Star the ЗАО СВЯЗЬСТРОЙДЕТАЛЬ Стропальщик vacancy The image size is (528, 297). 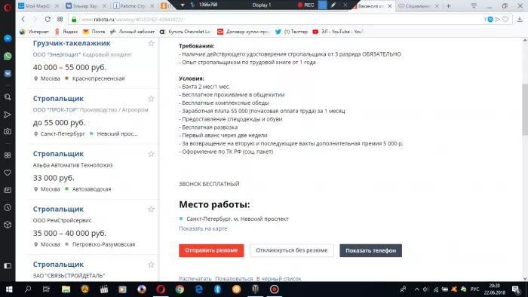[151, 265]
